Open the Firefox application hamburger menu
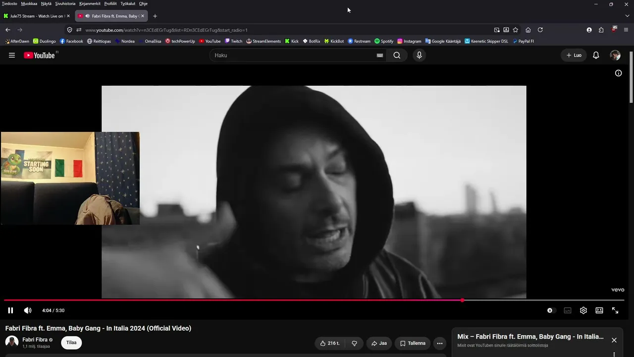 (x=627, y=30)
